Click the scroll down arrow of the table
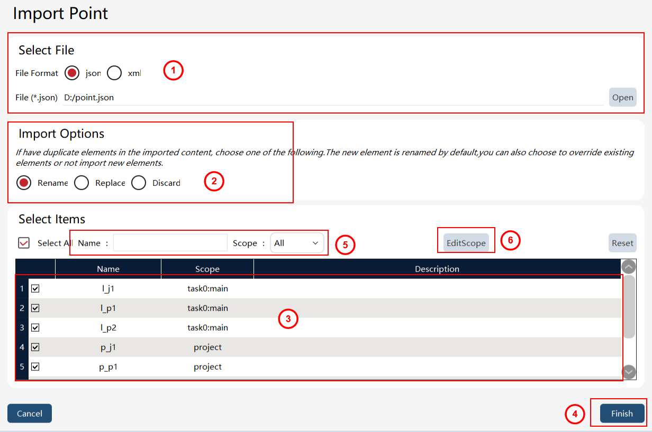Screen dimensions: 652x432 pos(629,372)
